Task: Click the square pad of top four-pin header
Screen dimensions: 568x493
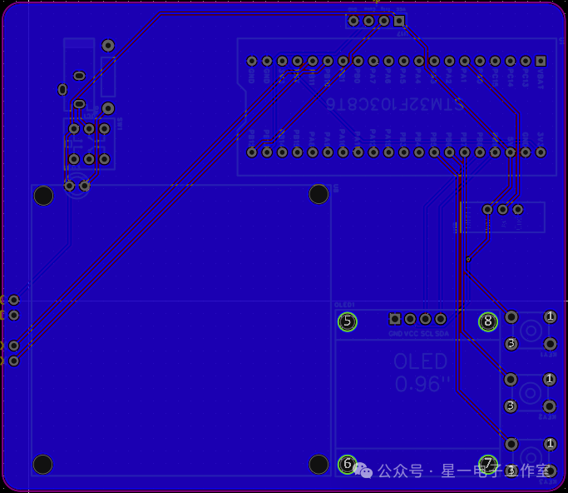Action: coord(399,21)
